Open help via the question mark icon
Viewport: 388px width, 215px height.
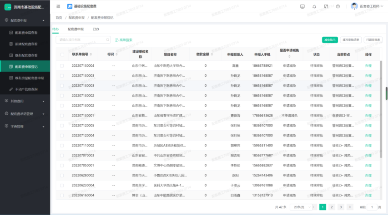338,6
